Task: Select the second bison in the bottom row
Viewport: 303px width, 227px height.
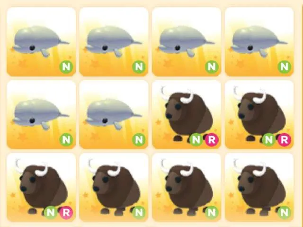Action: (x=114, y=187)
